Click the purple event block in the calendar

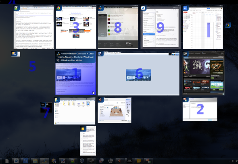[209, 30]
